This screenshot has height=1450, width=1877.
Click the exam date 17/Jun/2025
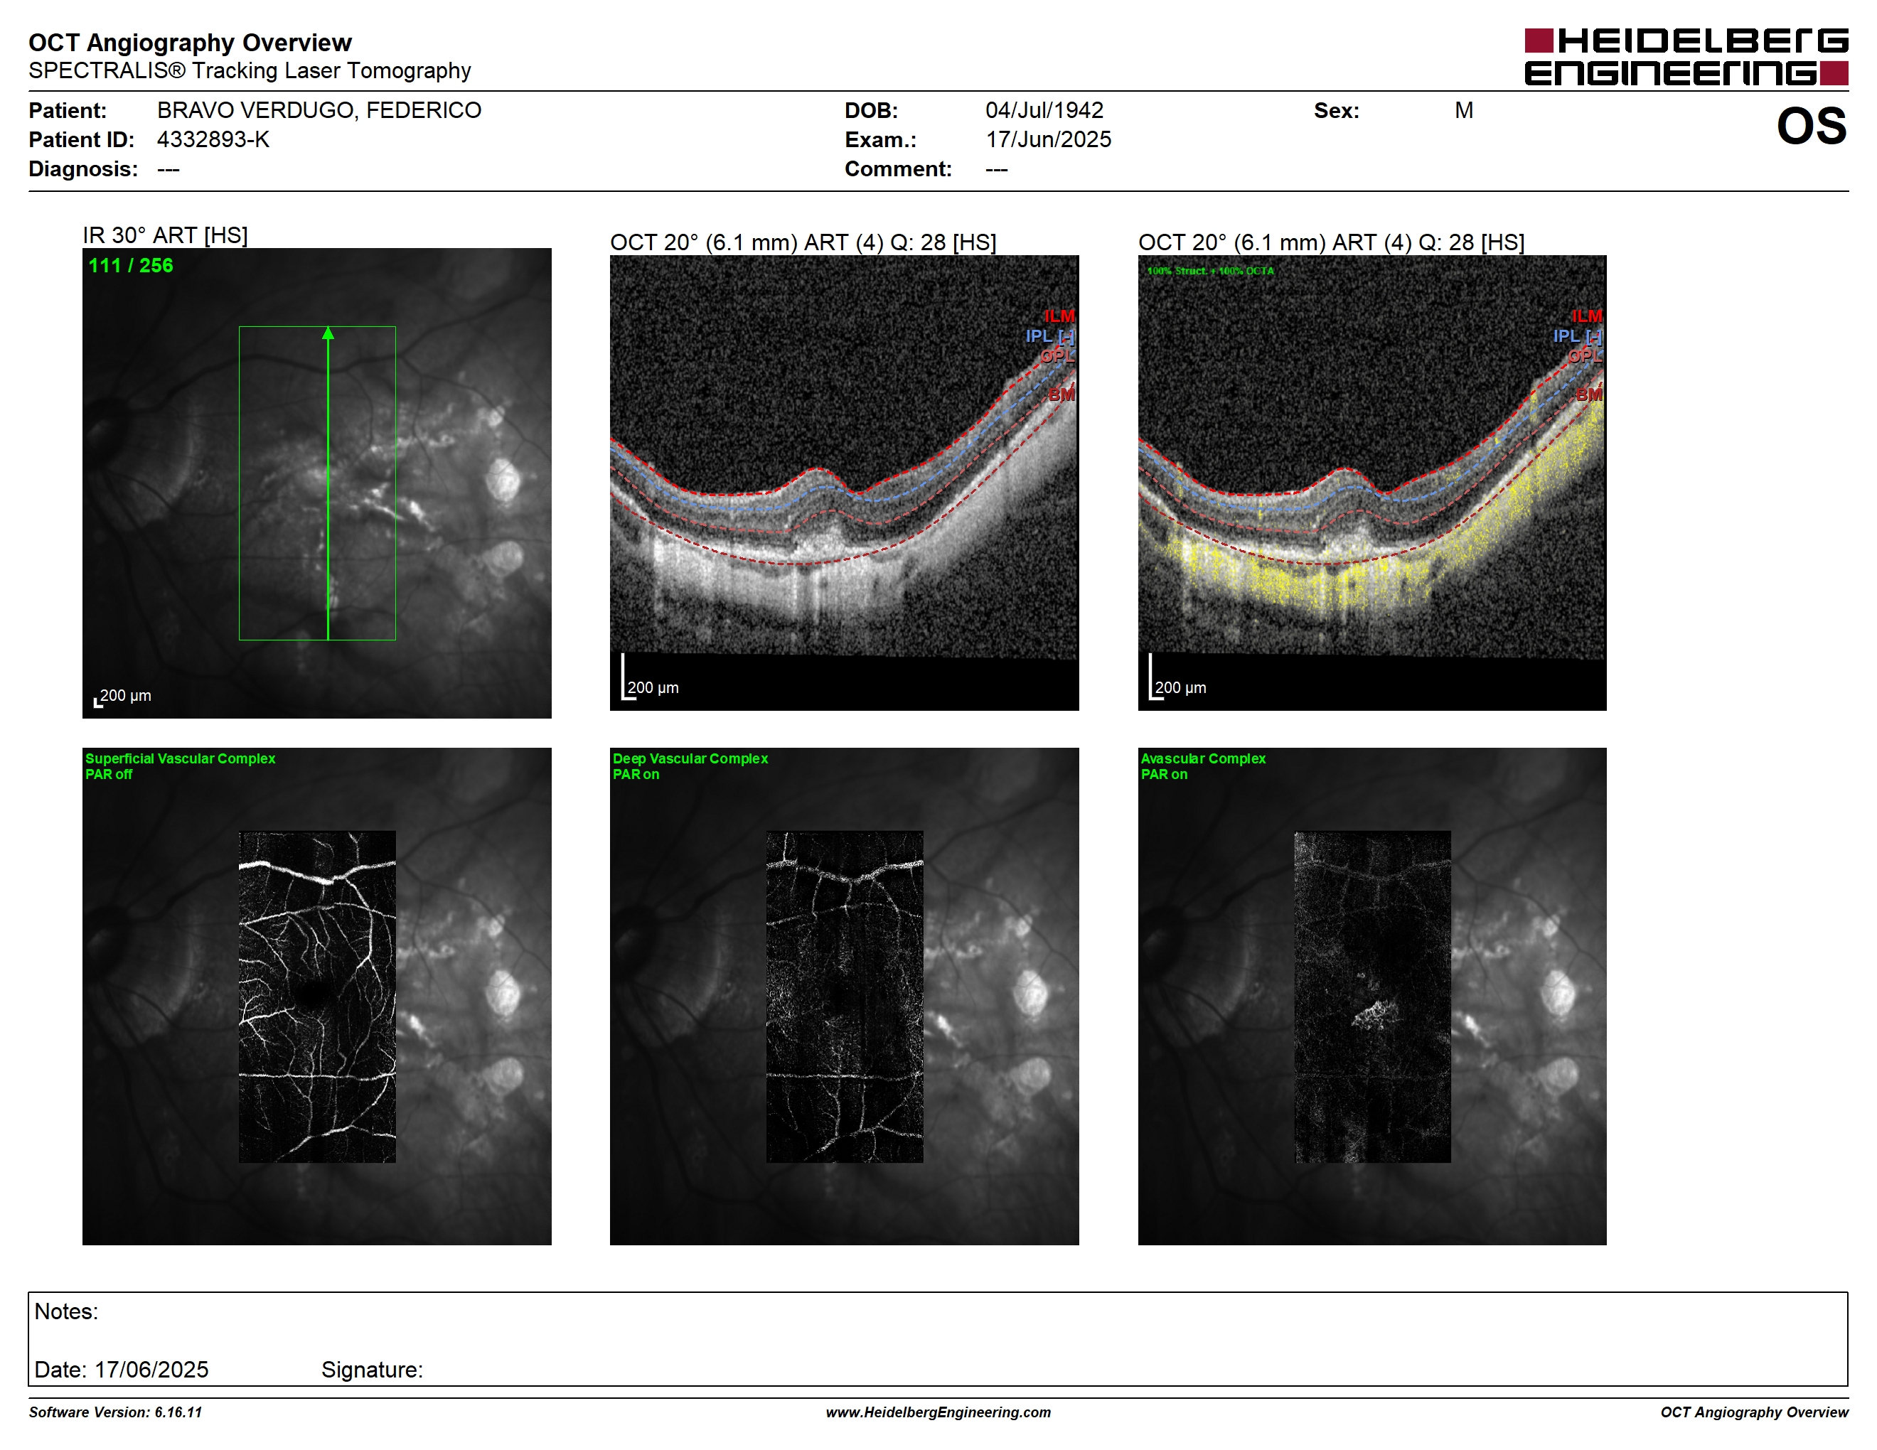pos(1049,139)
